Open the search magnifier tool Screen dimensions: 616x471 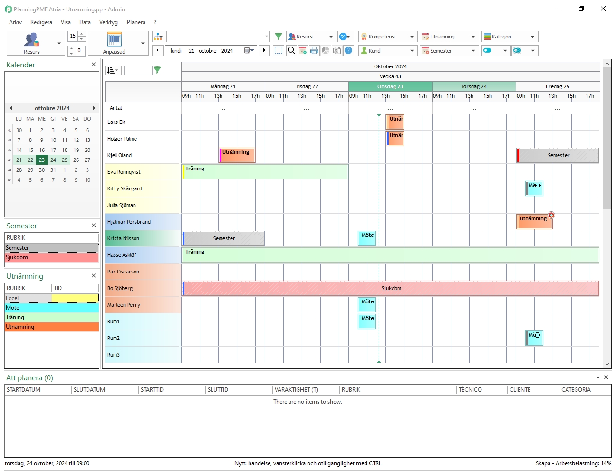click(x=291, y=50)
